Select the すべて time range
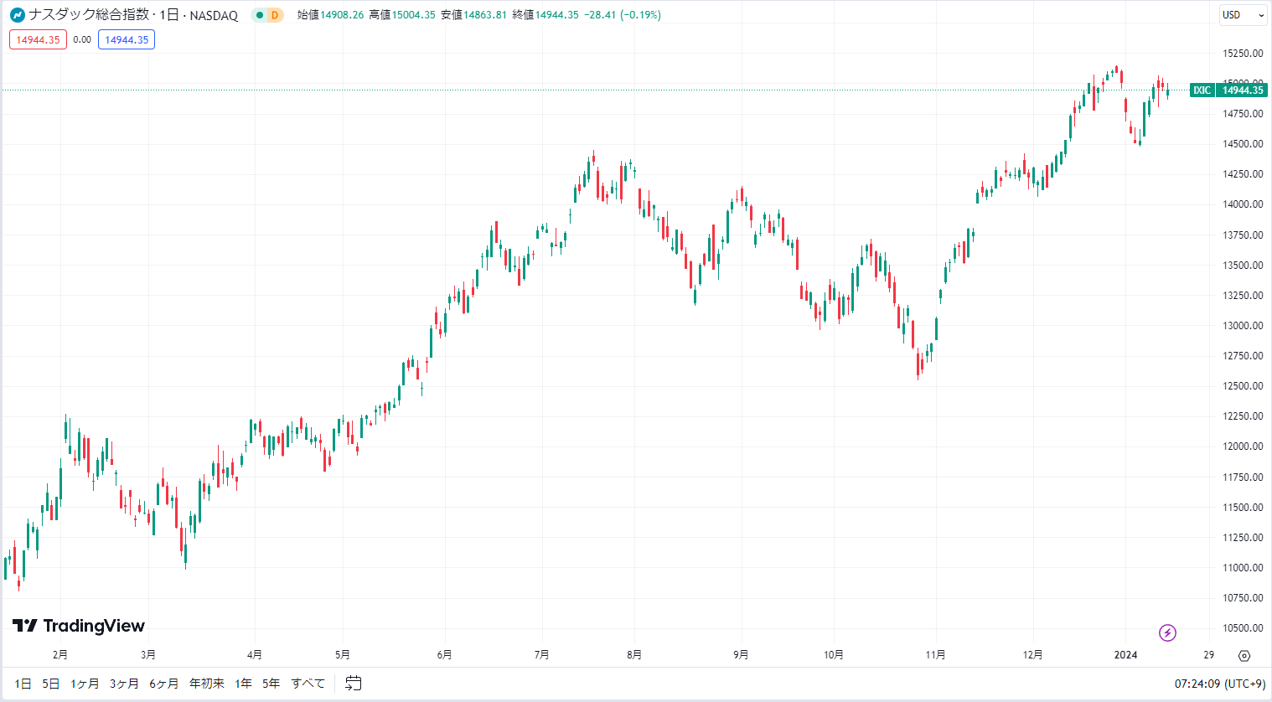1272x702 pixels. (x=308, y=684)
